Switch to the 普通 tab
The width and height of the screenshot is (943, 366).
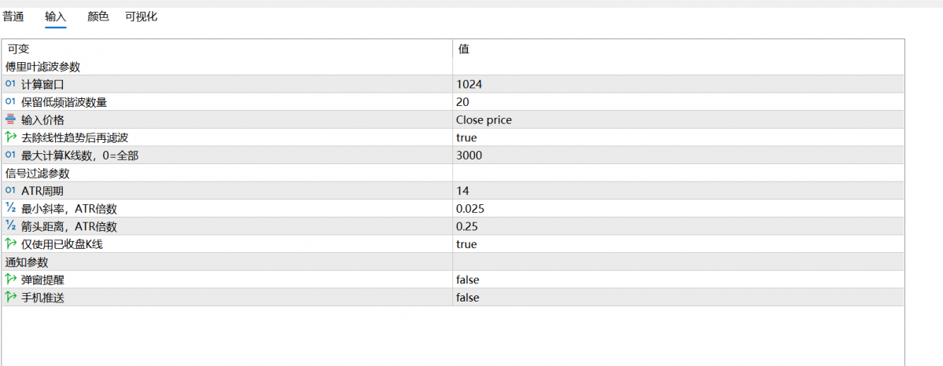pos(13,16)
